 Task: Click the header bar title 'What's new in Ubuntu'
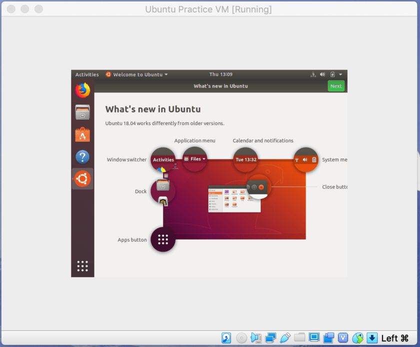pos(220,86)
